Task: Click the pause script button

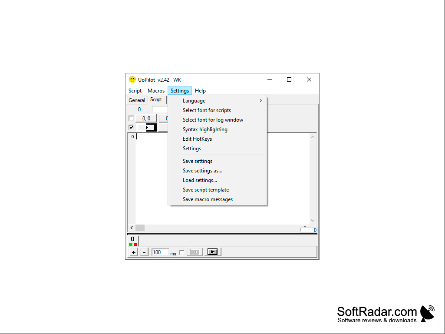Action: 194,252
